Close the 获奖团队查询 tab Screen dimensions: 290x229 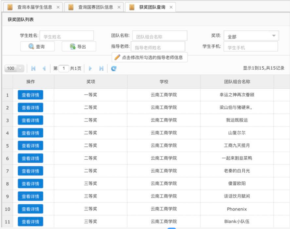(171, 7)
